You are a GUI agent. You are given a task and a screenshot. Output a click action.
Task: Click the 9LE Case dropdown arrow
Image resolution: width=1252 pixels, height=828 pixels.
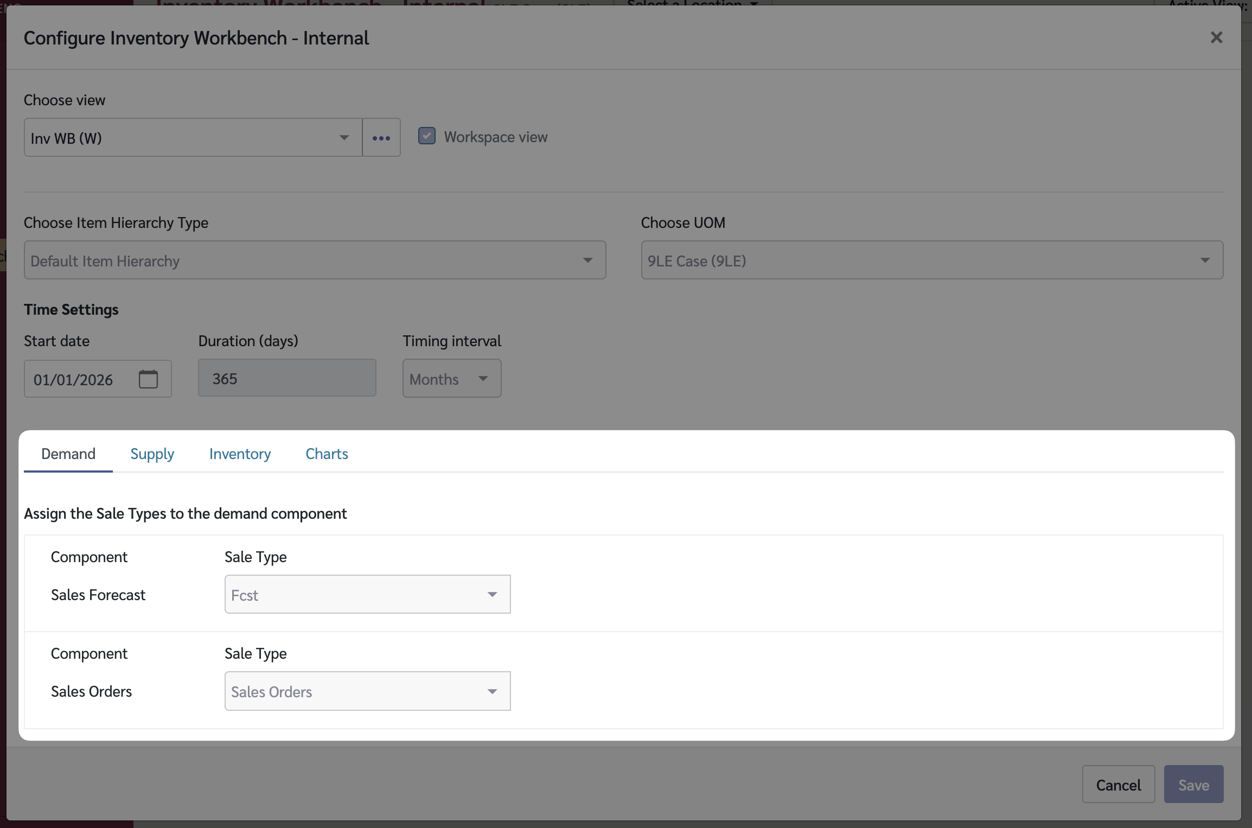coord(1205,260)
